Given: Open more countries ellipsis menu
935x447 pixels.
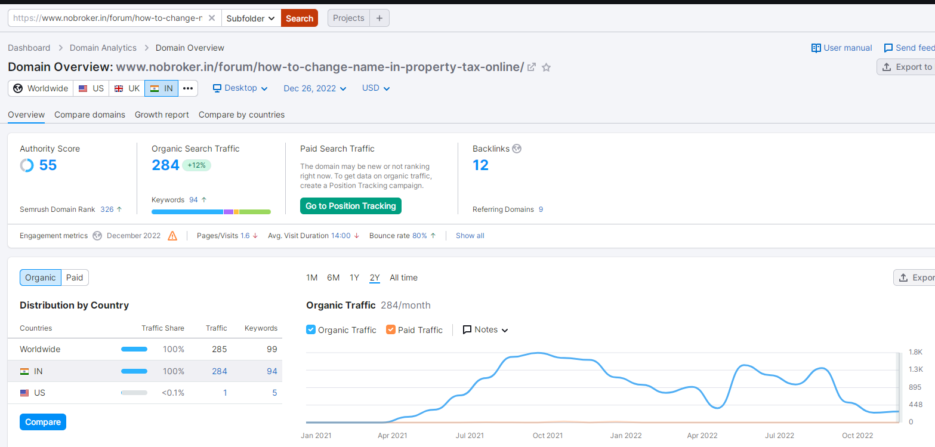Looking at the screenshot, I should [x=188, y=88].
